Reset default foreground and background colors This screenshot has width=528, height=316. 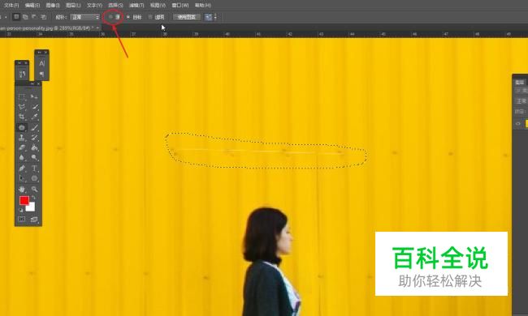pos(21,210)
